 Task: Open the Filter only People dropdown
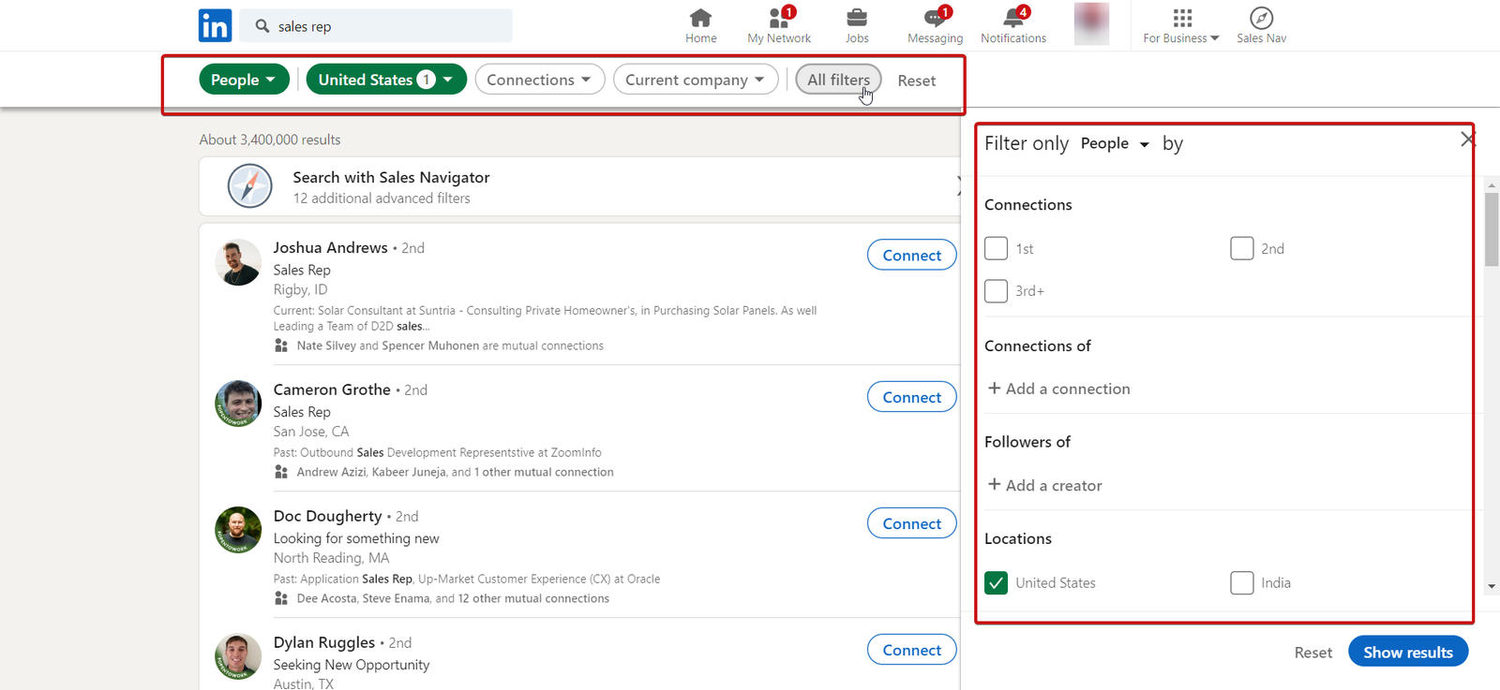point(1115,143)
